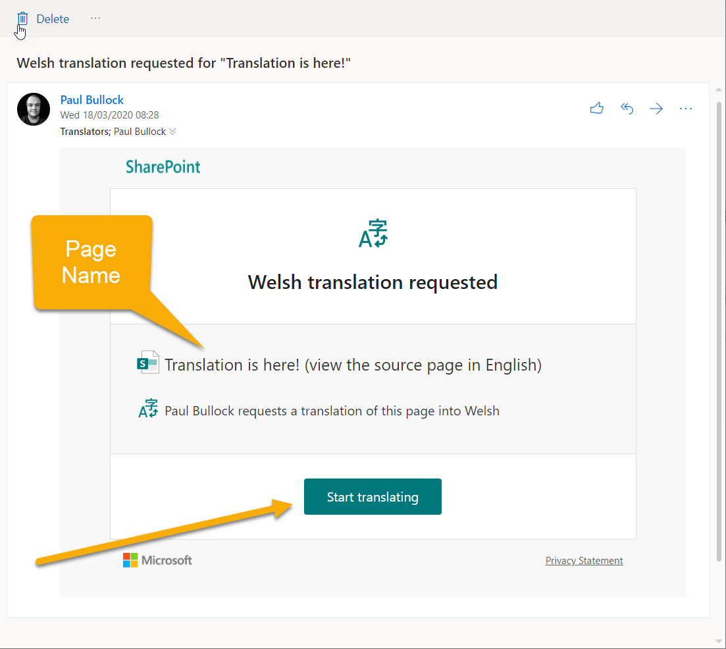Open the Privacy Statement link
Viewport: 726px width, 649px height.
coord(584,560)
